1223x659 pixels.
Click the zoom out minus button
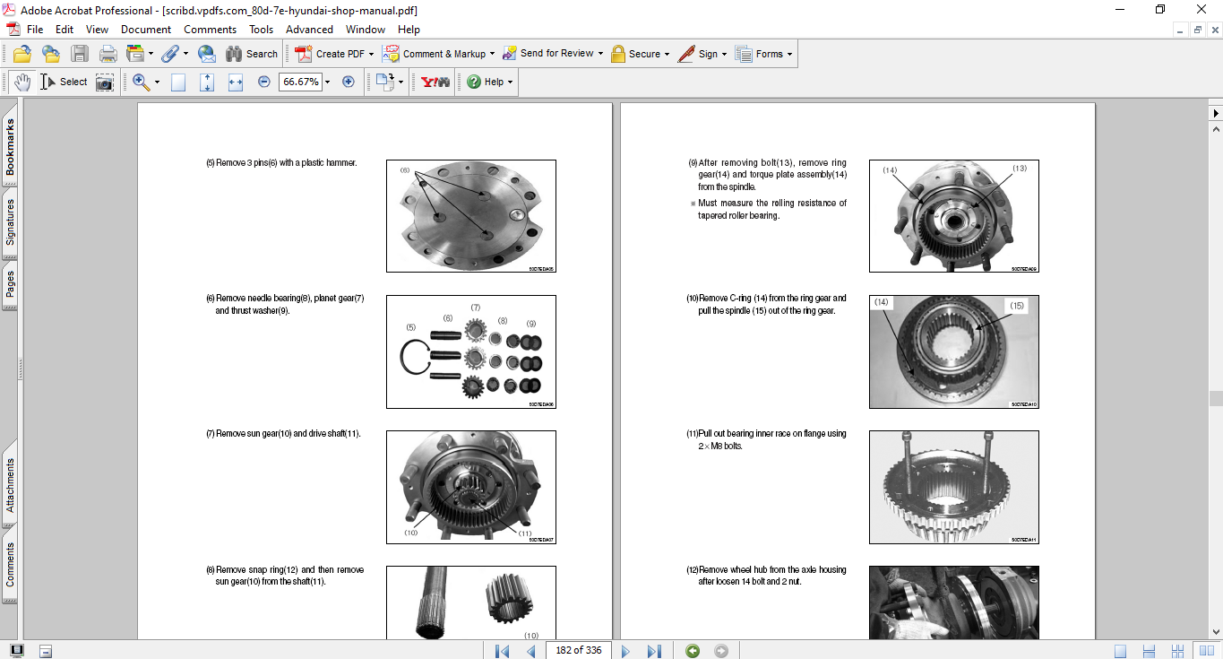(x=263, y=82)
